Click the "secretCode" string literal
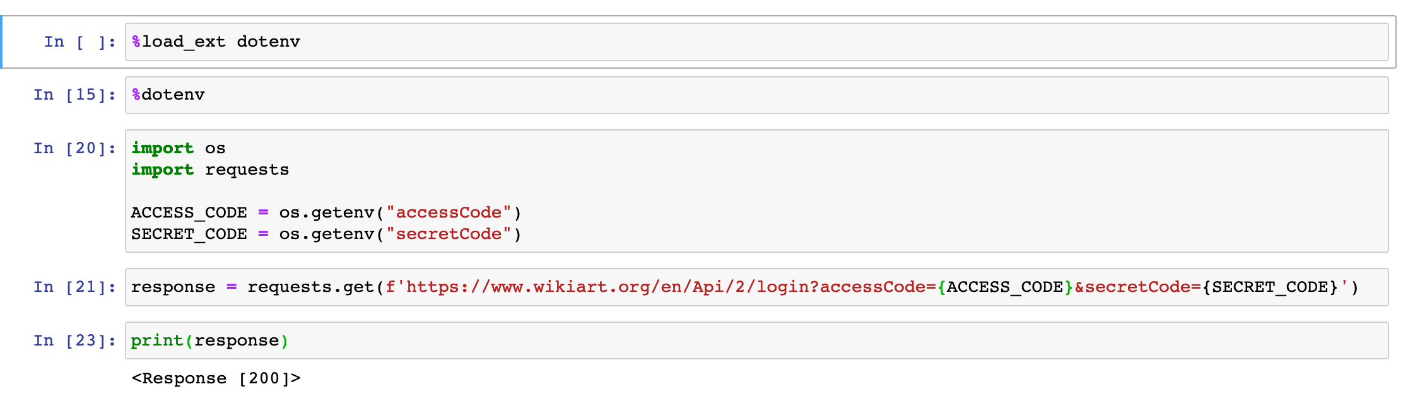 pos(449,234)
